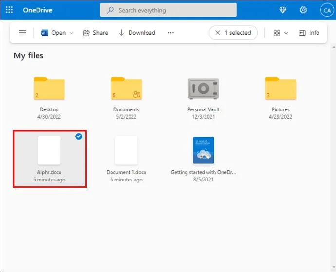This screenshot has height=272, width=336.
Task: Click the OneDrive title link
Action: click(x=37, y=10)
